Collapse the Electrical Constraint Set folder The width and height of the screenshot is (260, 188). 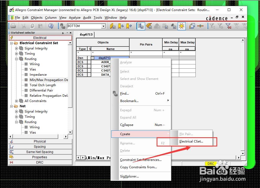coord(12,43)
